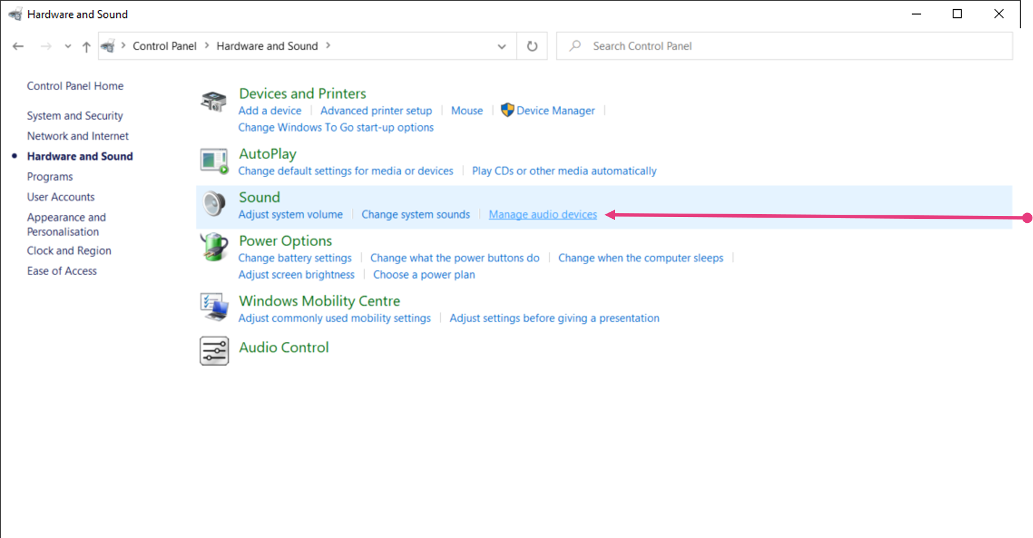Click the Windows Mobility Centre icon
This screenshot has width=1033, height=538.
214,307
